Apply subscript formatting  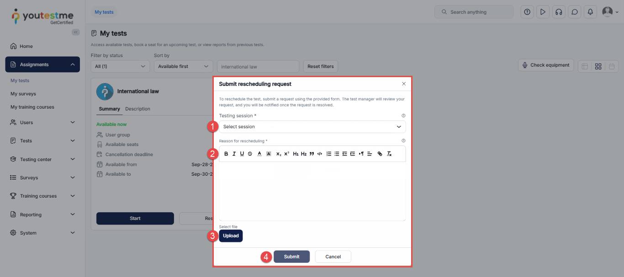279,154
